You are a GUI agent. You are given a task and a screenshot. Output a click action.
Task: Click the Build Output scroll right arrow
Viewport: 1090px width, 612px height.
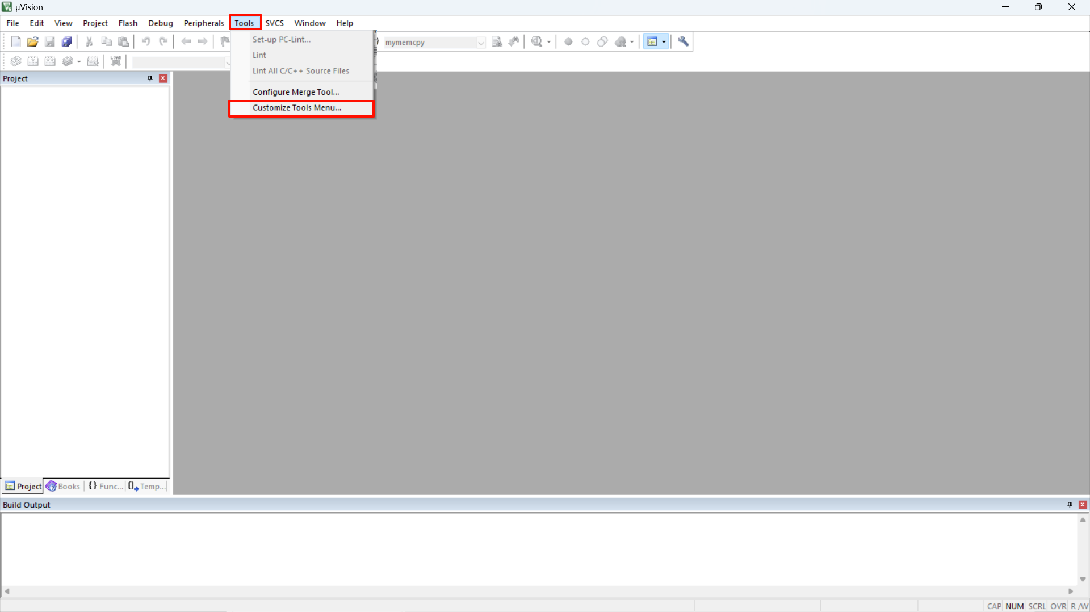(1071, 591)
